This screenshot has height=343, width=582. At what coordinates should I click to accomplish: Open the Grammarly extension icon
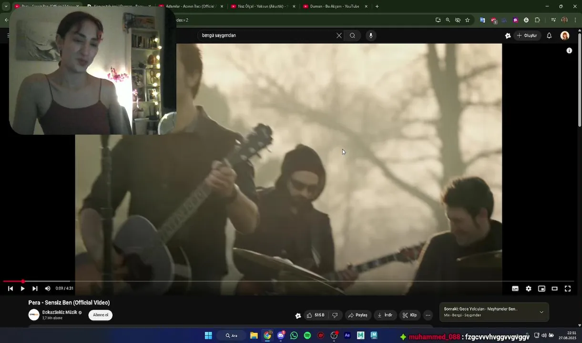point(526,20)
